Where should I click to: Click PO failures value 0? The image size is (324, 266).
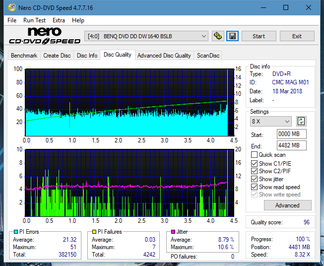[x=233, y=257]
